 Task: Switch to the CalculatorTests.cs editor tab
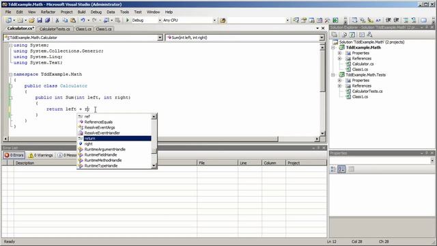pos(55,29)
